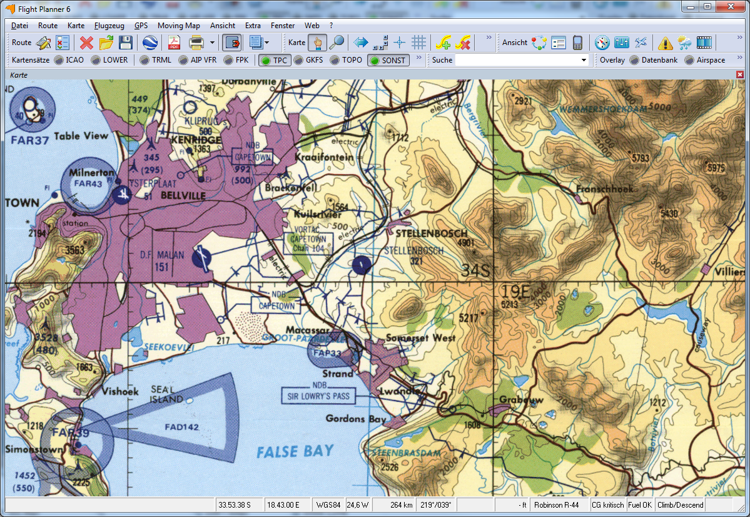The image size is (750, 517).
Task: Open the Extra menu
Action: pos(253,26)
